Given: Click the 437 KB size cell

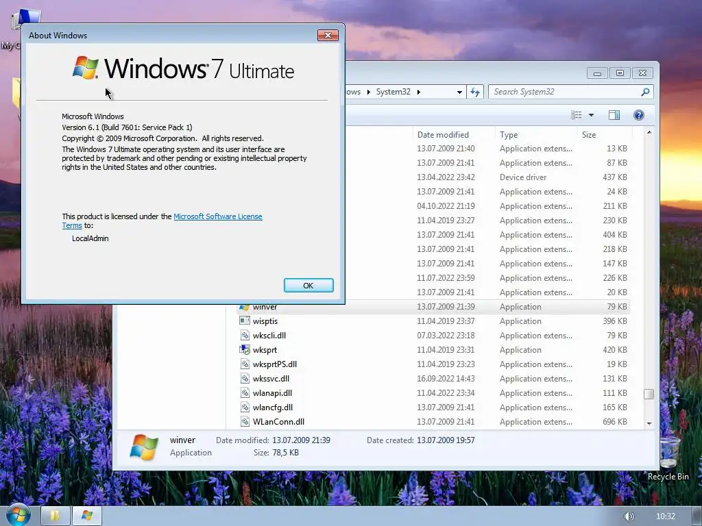Looking at the screenshot, I should click(615, 177).
